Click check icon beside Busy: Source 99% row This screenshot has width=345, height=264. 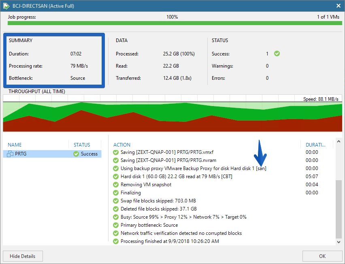116,217
